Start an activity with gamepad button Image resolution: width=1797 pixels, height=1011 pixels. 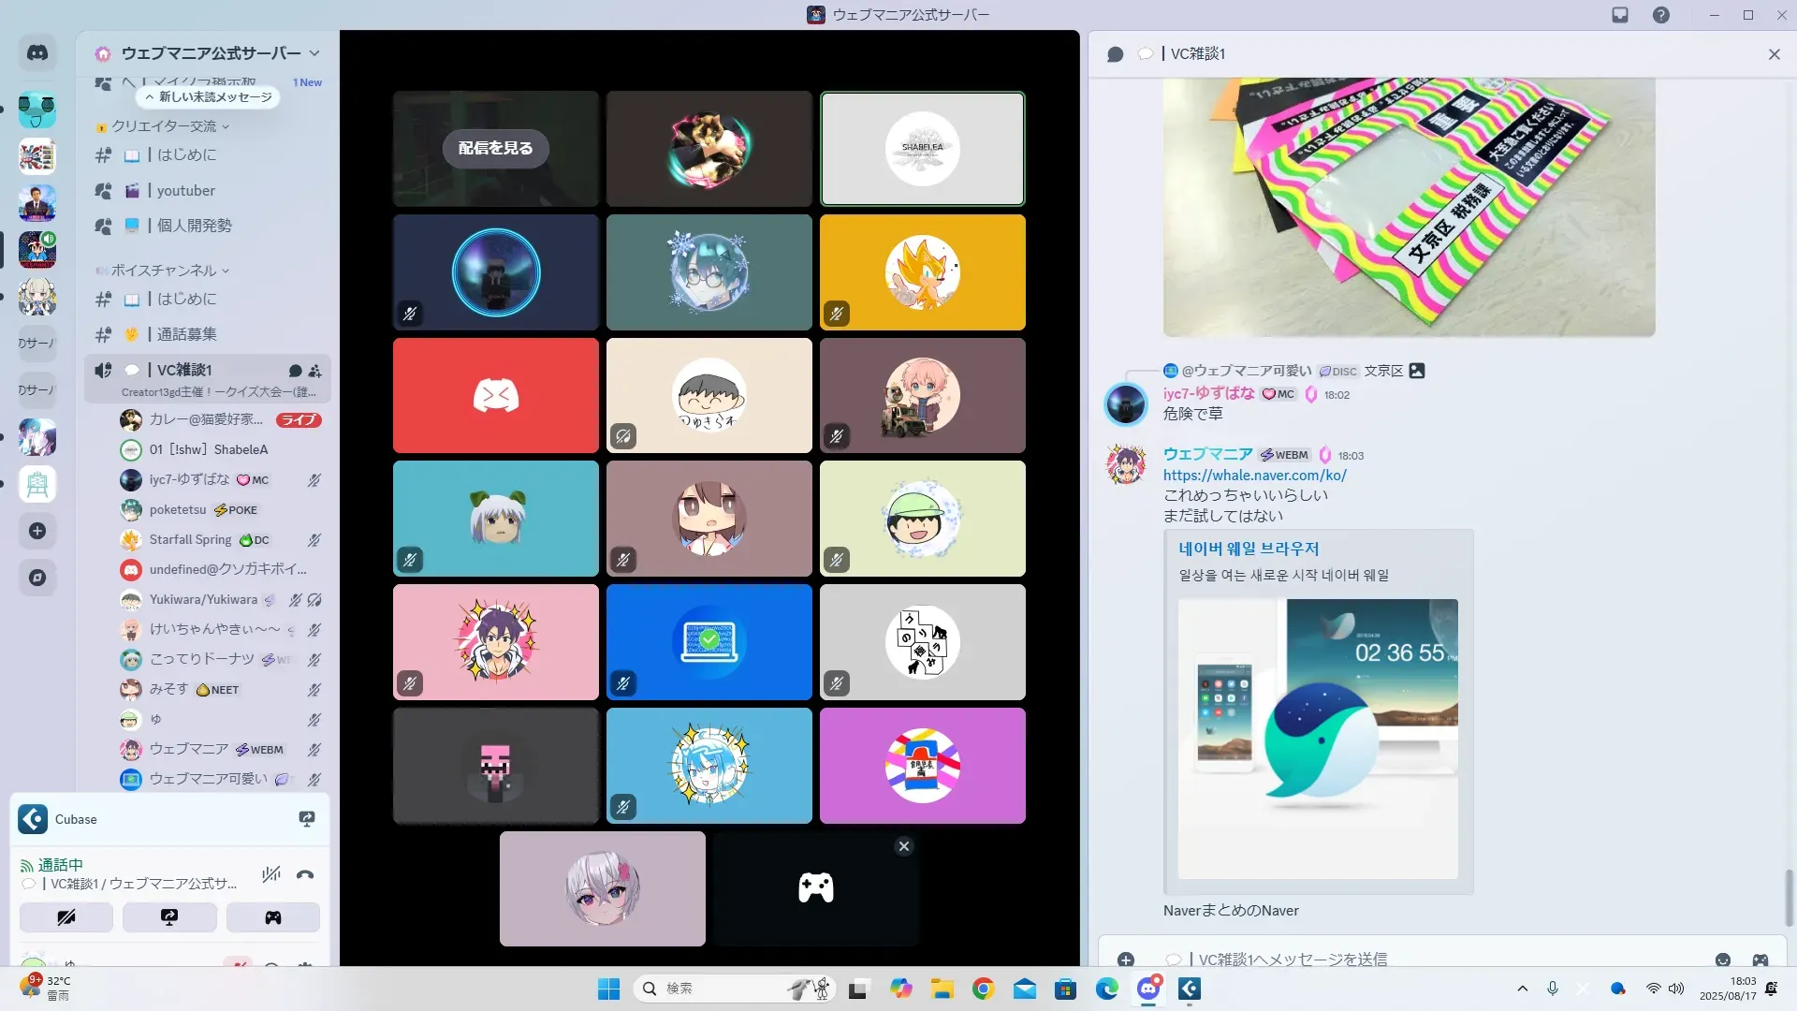tap(272, 917)
